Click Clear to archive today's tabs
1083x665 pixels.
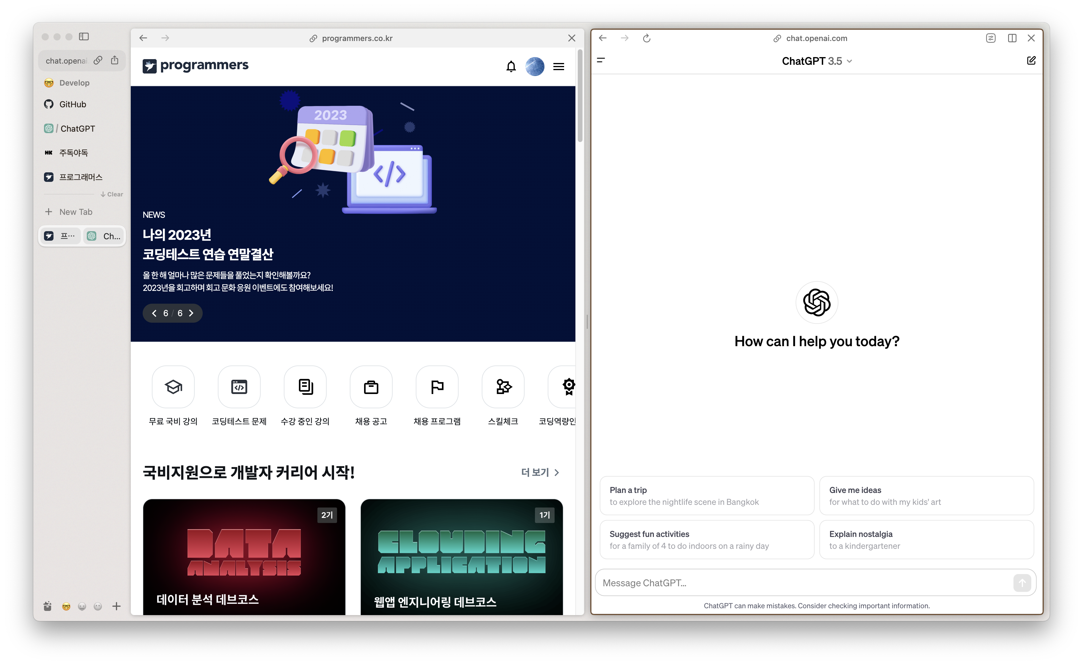(x=112, y=194)
